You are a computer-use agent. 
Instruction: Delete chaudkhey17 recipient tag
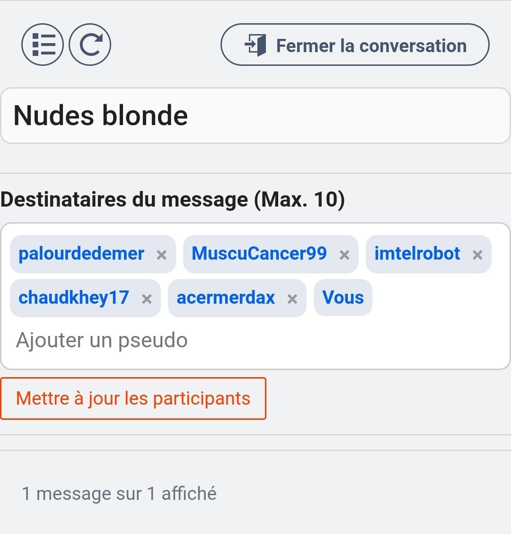pos(147,299)
